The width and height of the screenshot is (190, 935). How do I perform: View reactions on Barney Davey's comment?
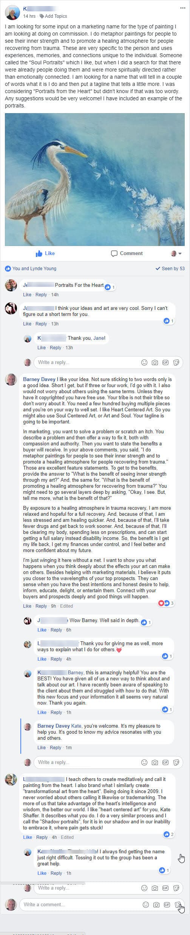pos(166,603)
